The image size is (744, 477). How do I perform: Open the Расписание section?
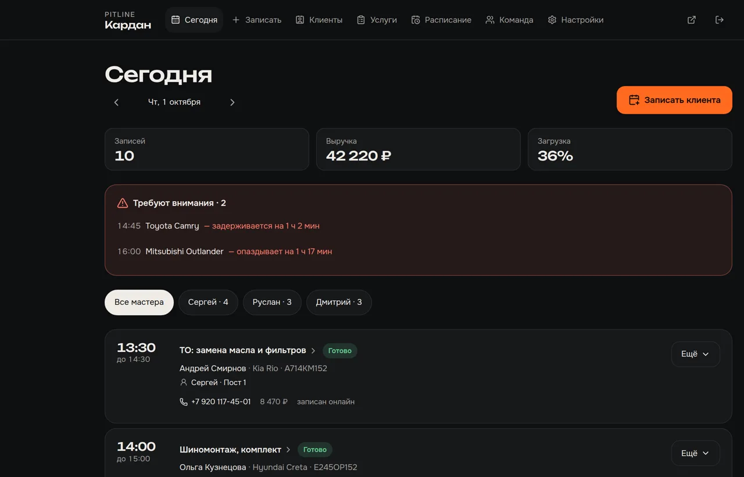(441, 20)
